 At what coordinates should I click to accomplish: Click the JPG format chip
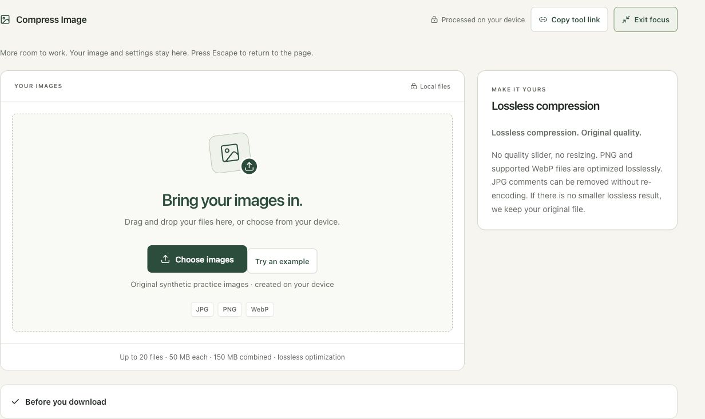[202, 309]
